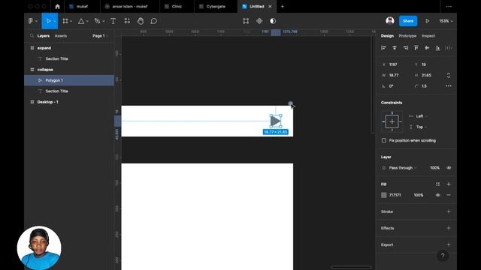Toggle constrain proportions link icon
This screenshot has height=270, width=481.
click(449, 75)
